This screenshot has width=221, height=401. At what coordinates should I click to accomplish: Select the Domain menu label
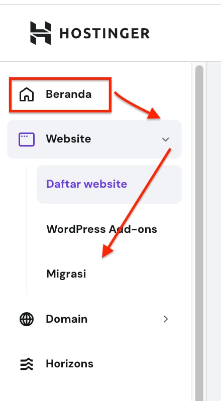[67, 319]
